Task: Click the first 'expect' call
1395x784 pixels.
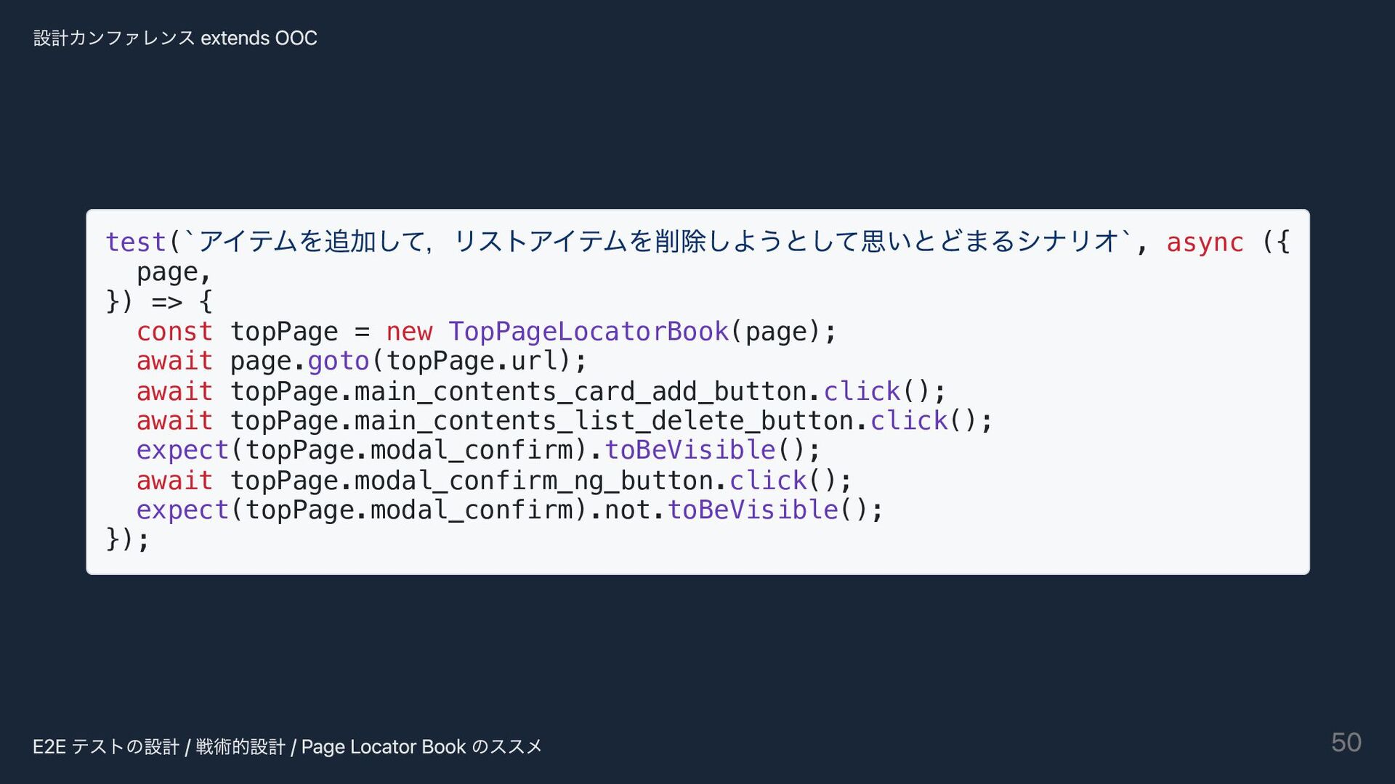Action: tap(182, 450)
